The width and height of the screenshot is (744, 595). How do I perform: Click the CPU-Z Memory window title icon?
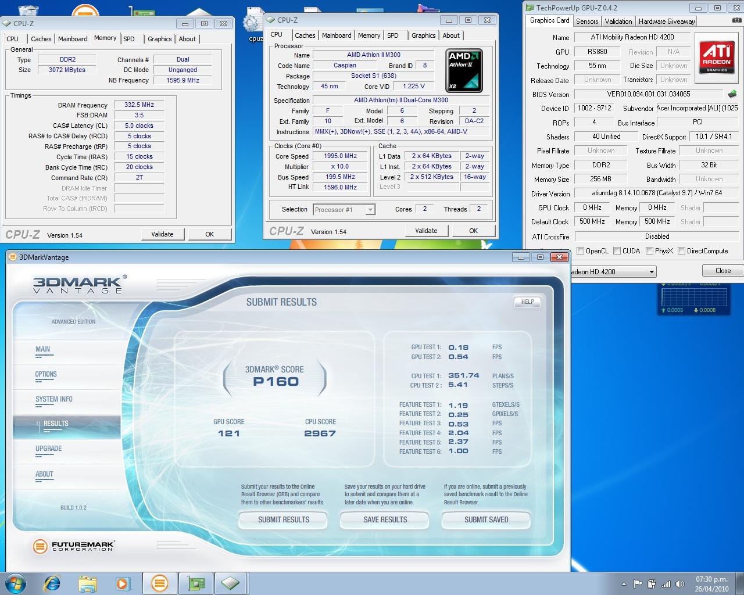[6, 24]
